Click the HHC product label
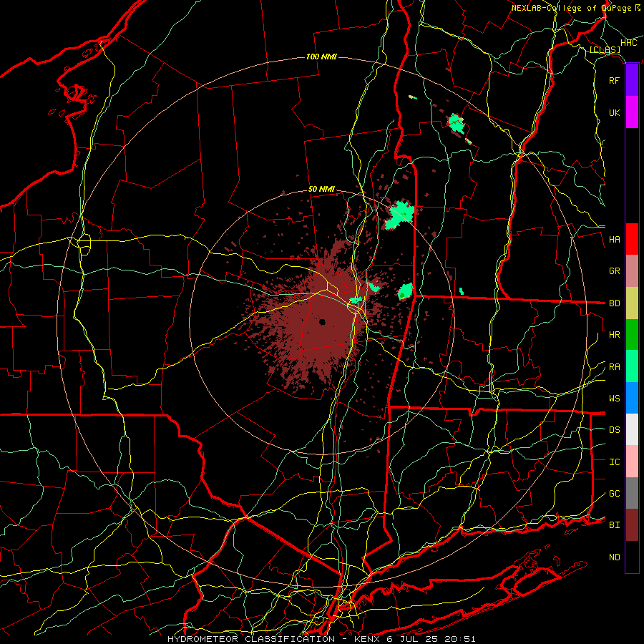 pyautogui.click(x=628, y=43)
